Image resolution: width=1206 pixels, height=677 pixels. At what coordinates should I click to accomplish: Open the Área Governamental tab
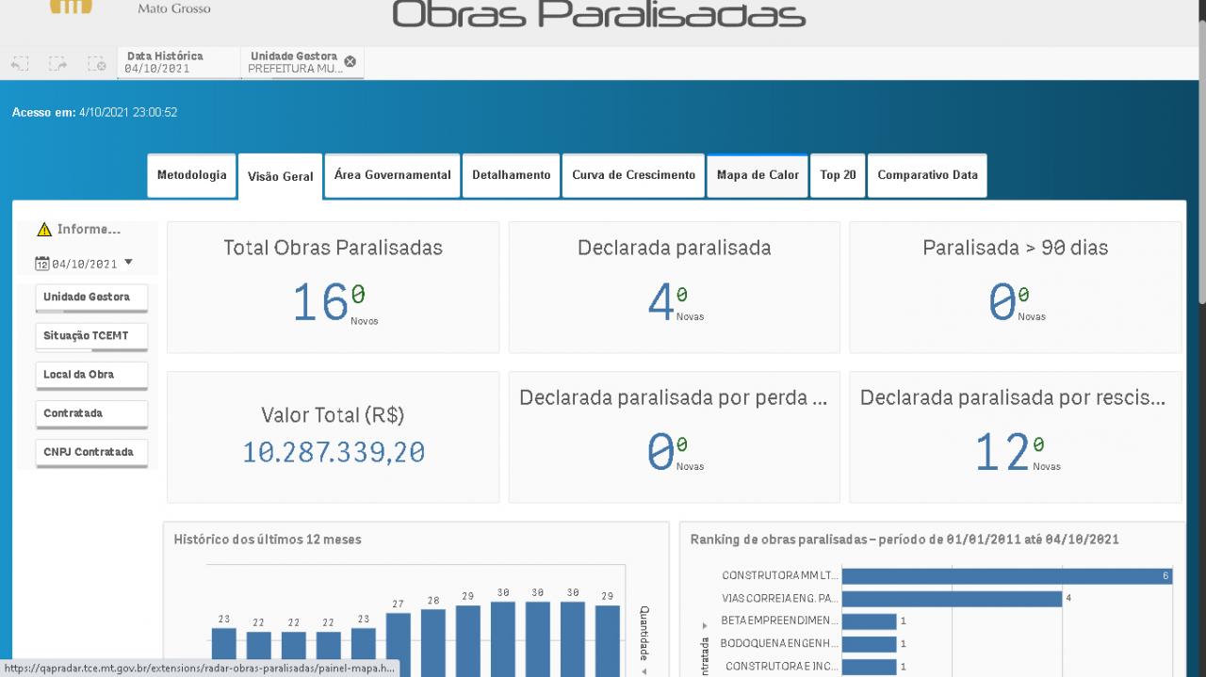click(392, 175)
